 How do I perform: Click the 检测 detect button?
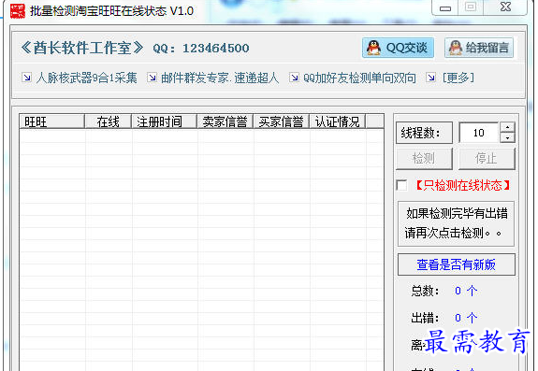click(x=424, y=159)
